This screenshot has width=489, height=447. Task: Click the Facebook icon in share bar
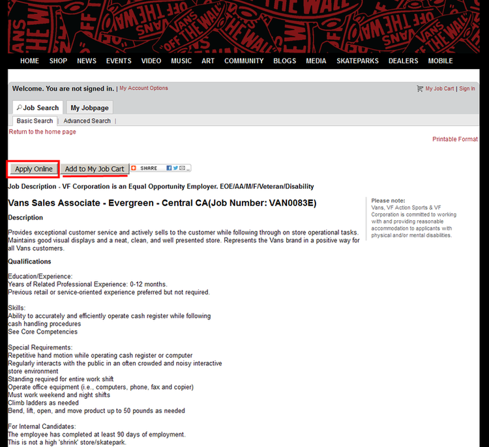169,168
